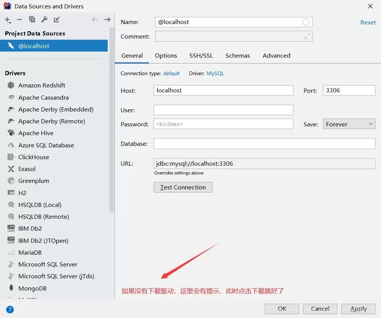
Task: Go forward with the right arrow
Action: point(107,19)
